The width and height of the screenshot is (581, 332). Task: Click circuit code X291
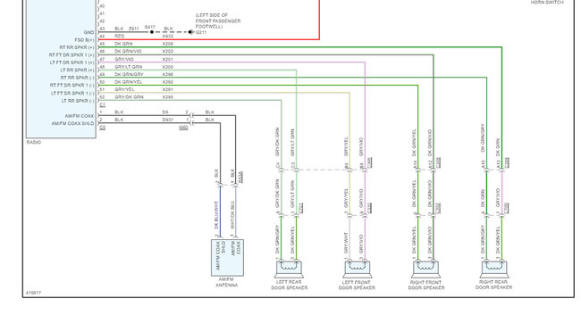(168, 89)
